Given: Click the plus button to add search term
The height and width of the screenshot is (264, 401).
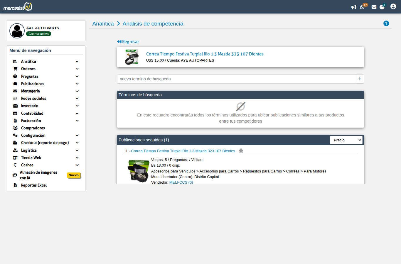Looking at the screenshot, I should [x=360, y=79].
